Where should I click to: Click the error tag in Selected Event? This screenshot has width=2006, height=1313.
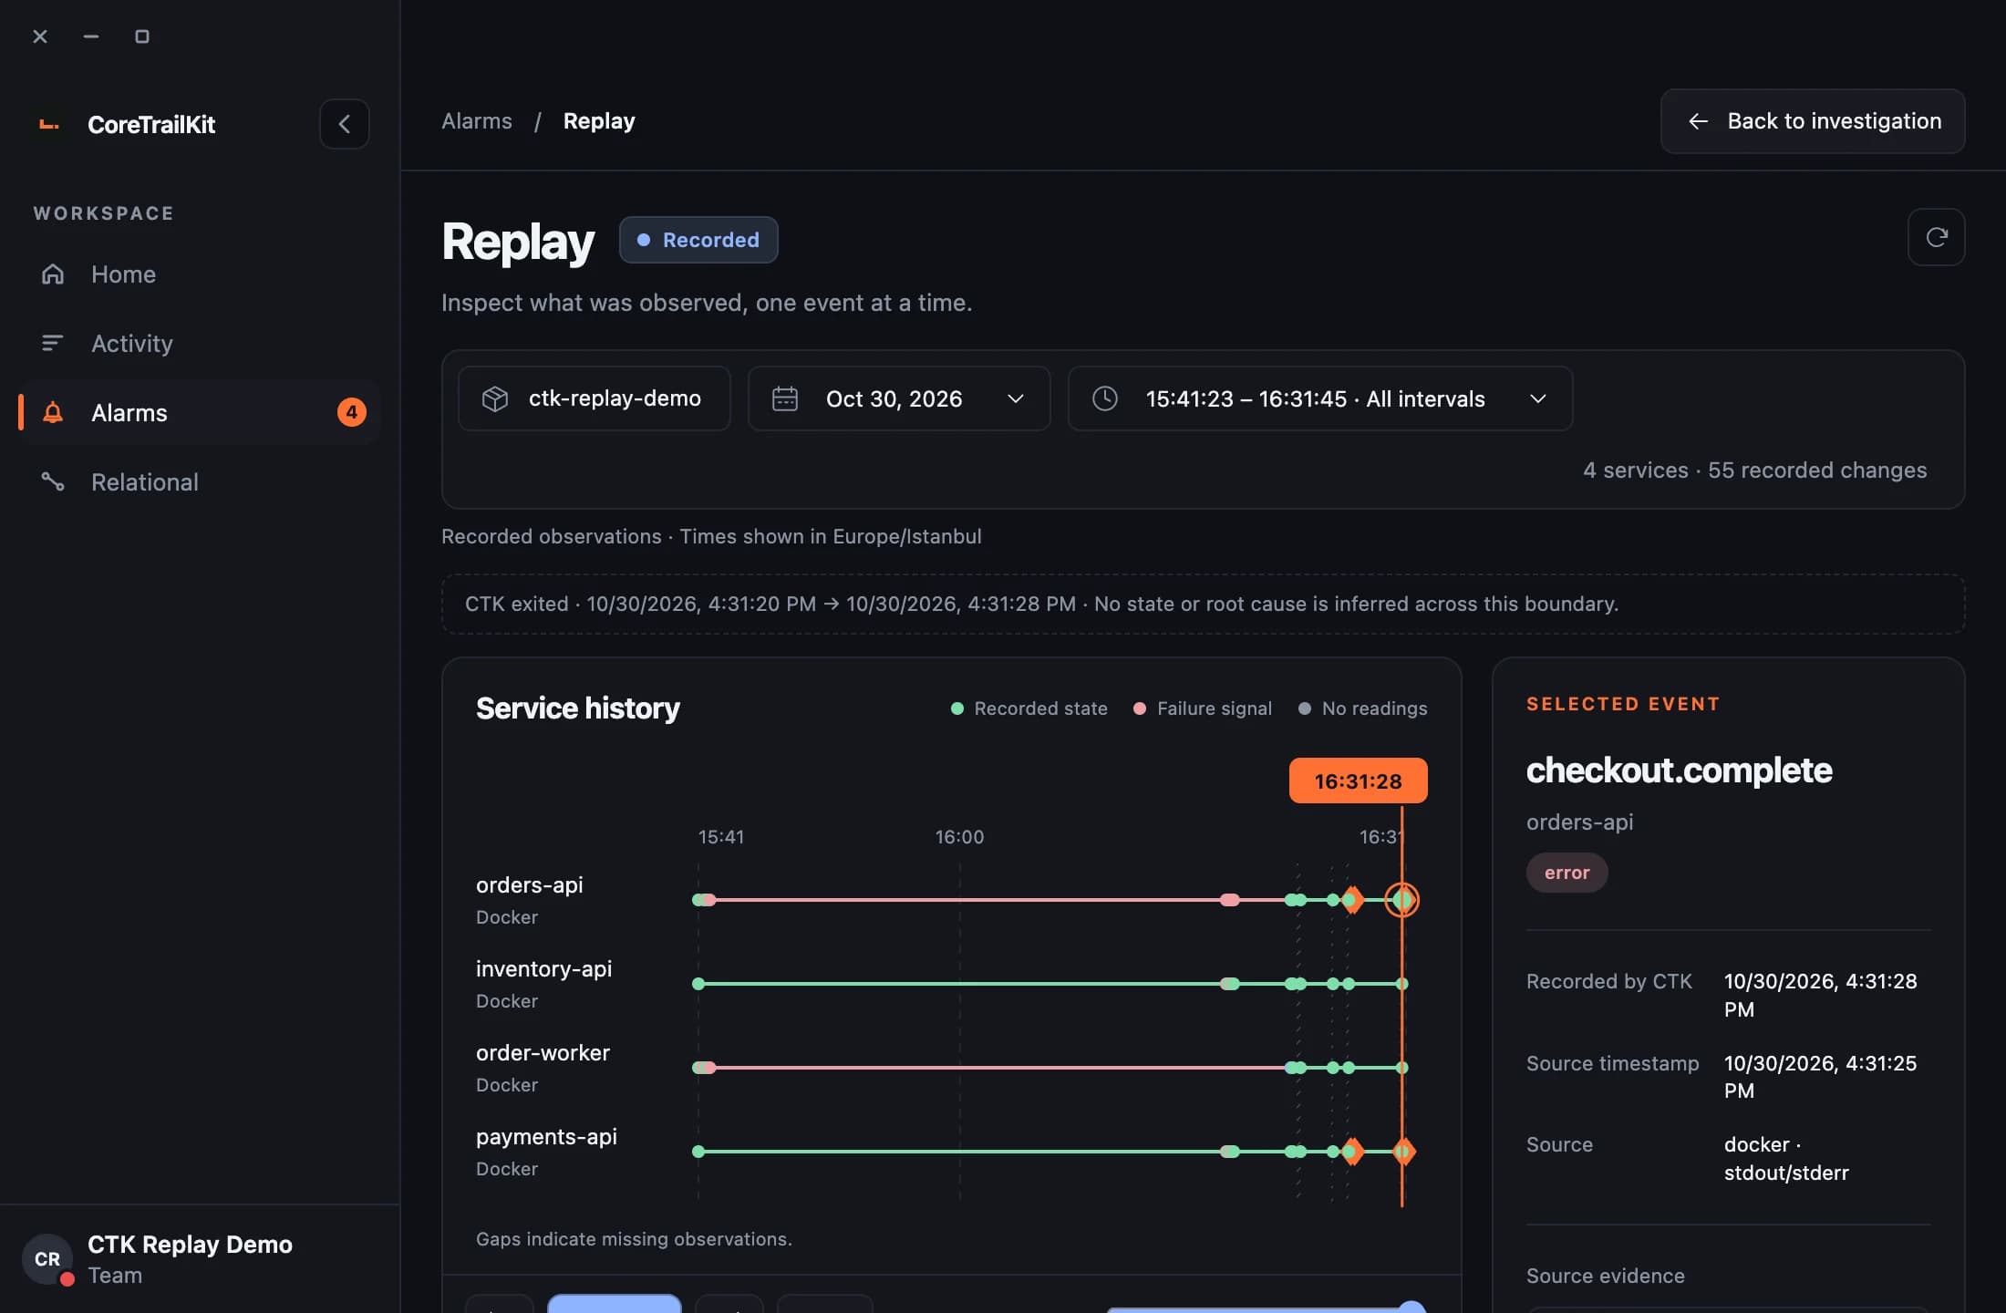(x=1567, y=873)
